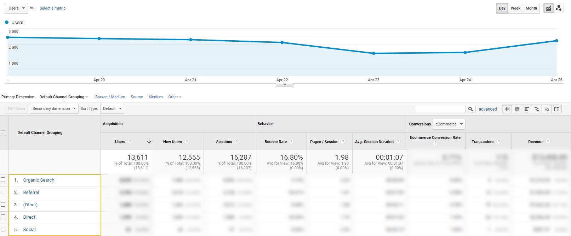This screenshot has width=571, height=236.
Task: Select the Comparison view icon
Action: pos(537,109)
